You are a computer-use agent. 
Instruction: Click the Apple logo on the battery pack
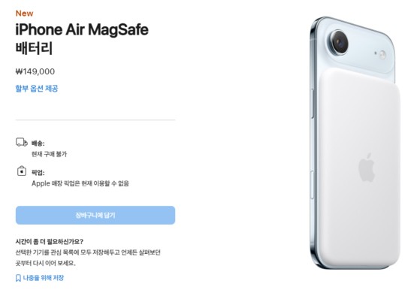pos(367,168)
